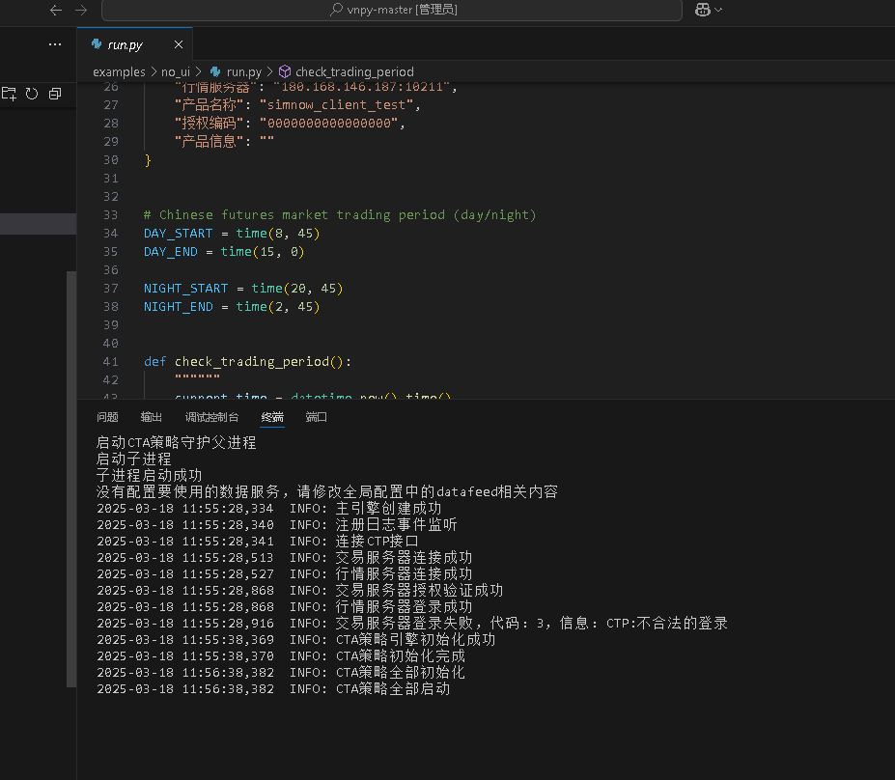The height and width of the screenshot is (780, 895).
Task: Click the Chinese futures market comment line
Action: [340, 215]
